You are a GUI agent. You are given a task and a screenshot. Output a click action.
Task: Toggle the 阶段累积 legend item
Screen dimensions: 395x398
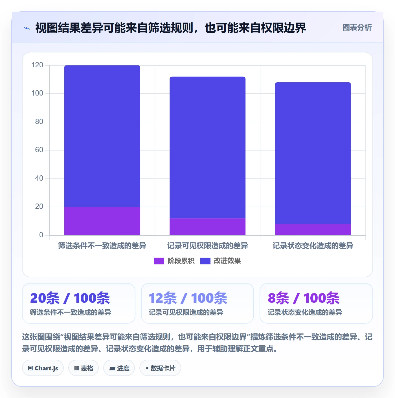tap(174, 261)
